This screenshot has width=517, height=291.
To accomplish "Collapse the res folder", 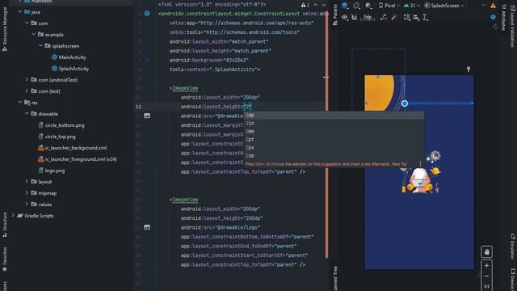I will click(x=20, y=103).
